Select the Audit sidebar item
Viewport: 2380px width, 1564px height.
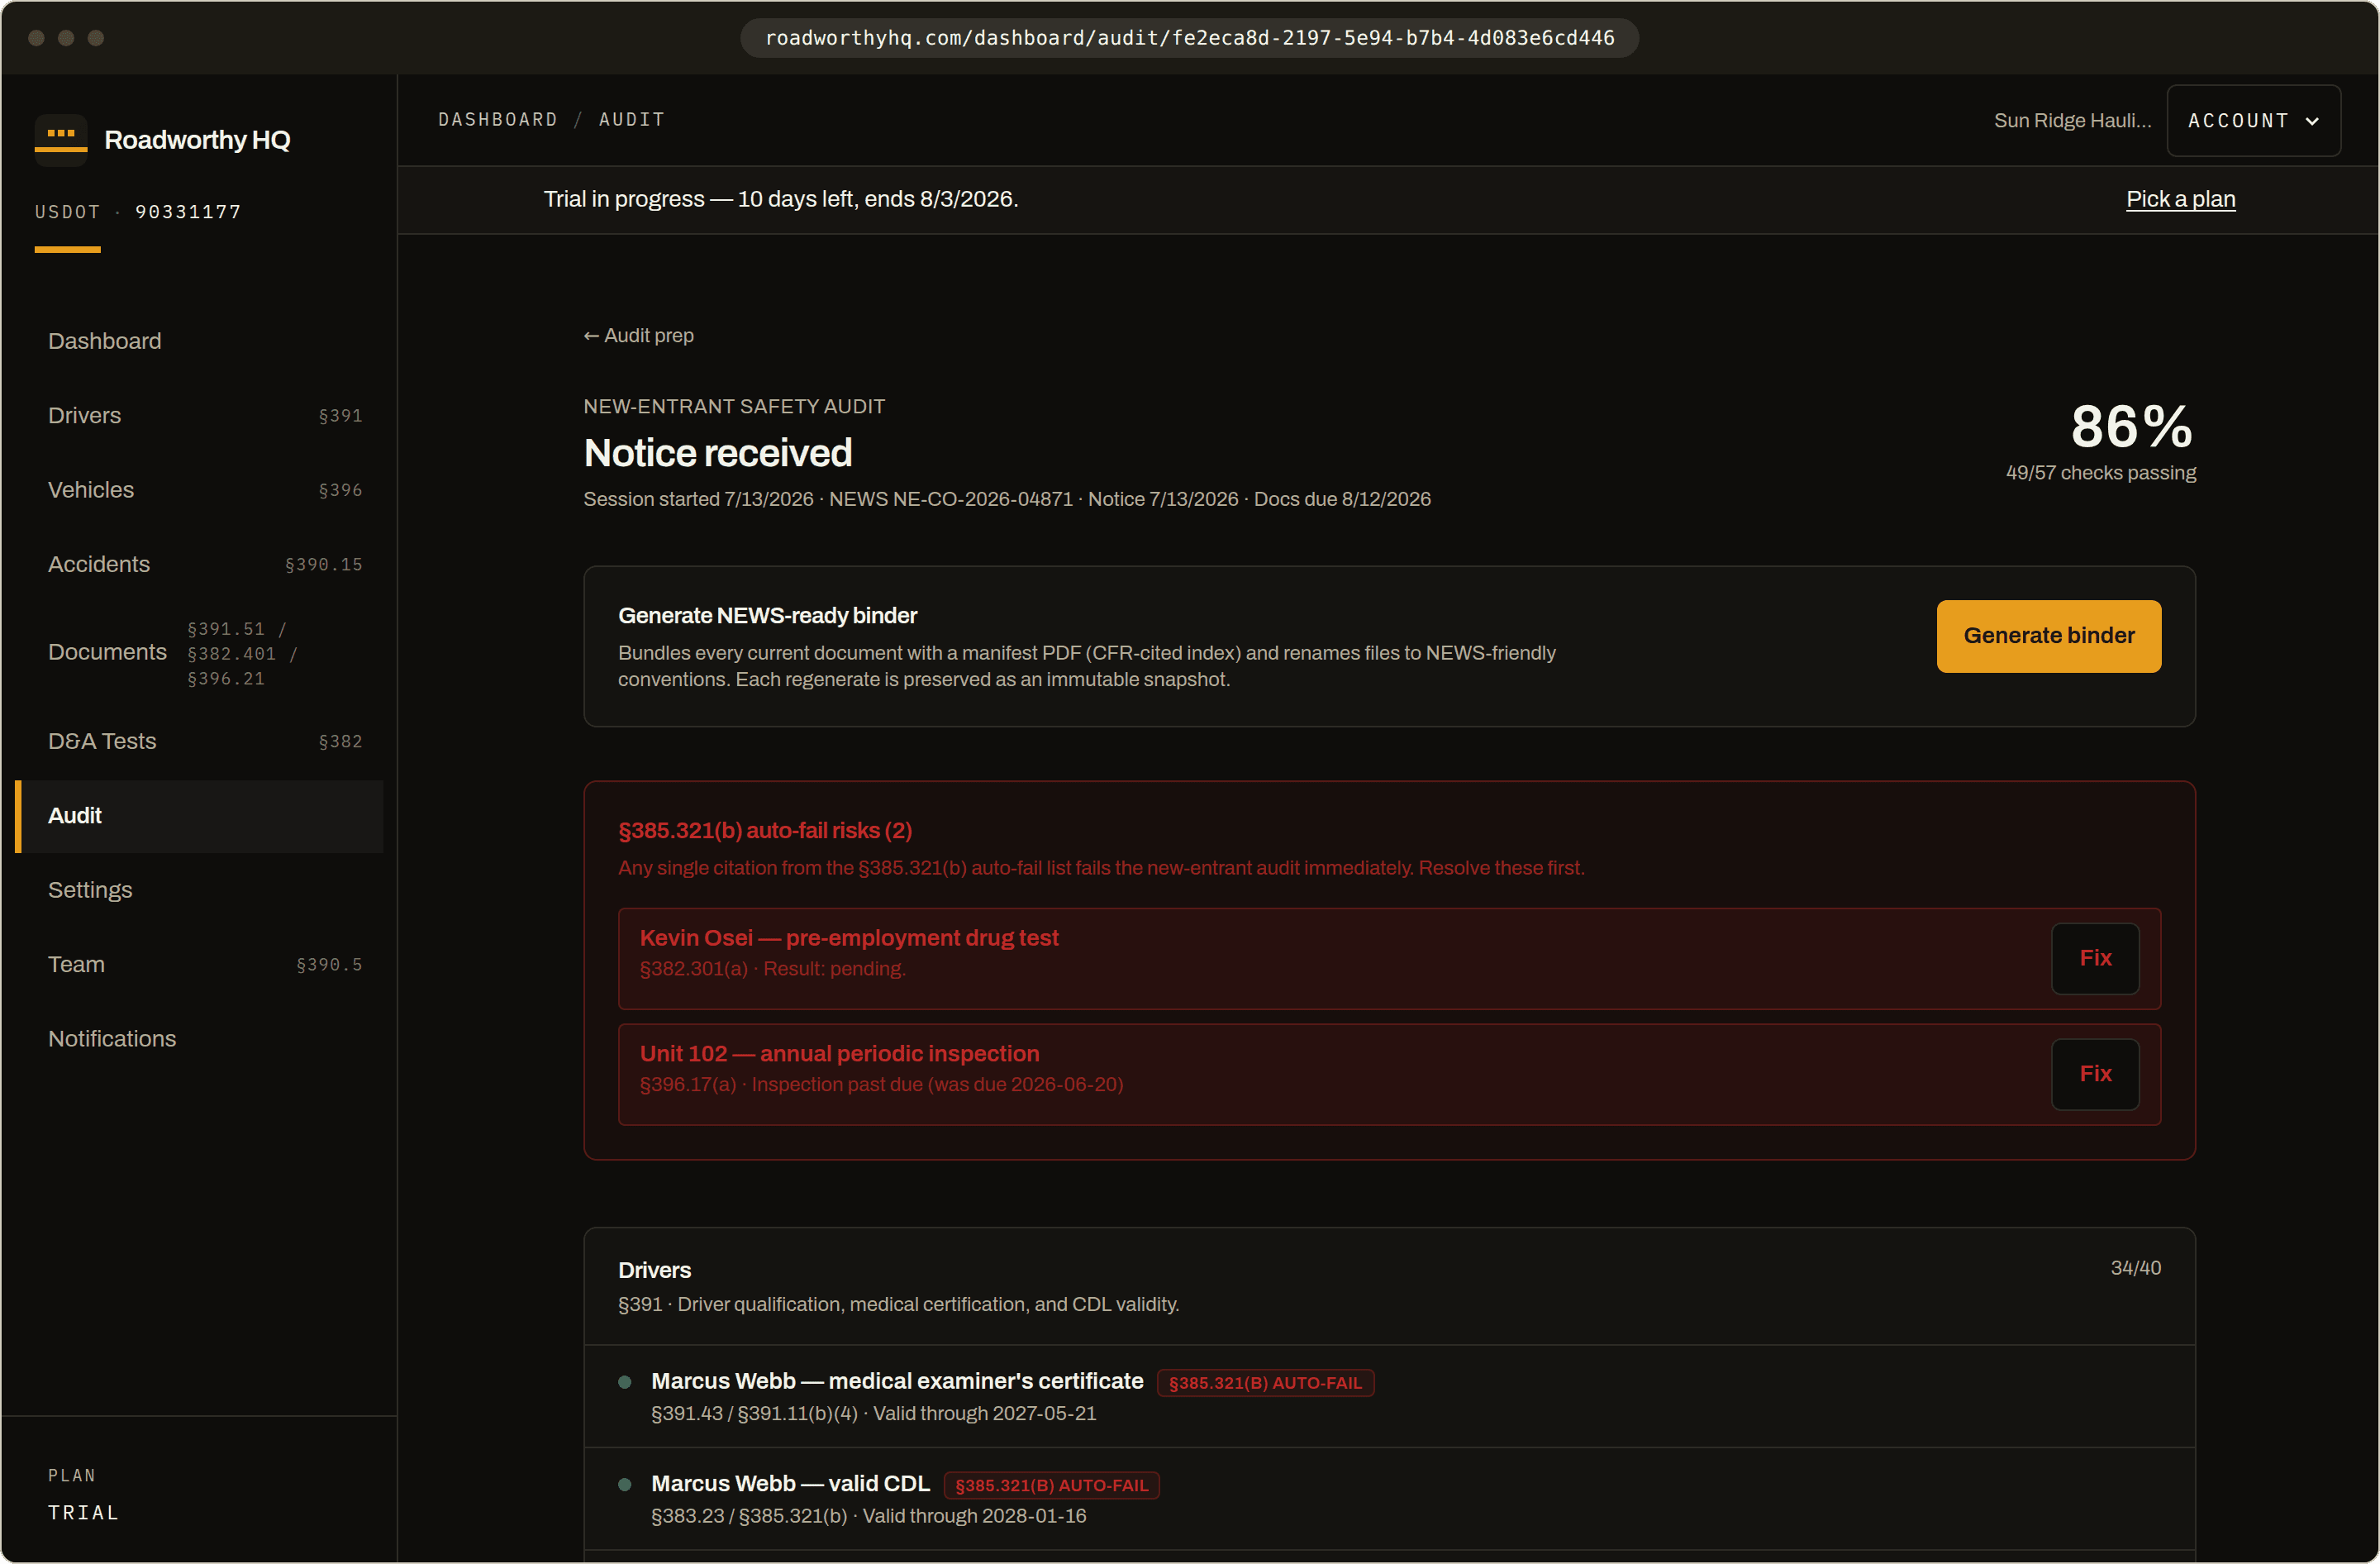(200, 816)
